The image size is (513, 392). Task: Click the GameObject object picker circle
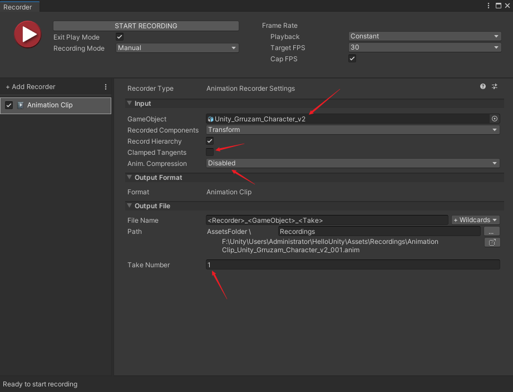[494, 119]
